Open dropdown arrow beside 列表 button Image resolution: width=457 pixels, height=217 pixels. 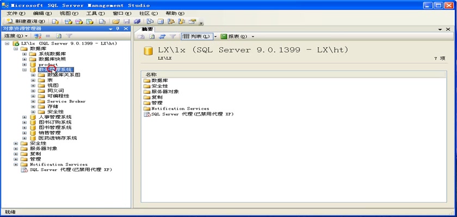tap(215, 36)
